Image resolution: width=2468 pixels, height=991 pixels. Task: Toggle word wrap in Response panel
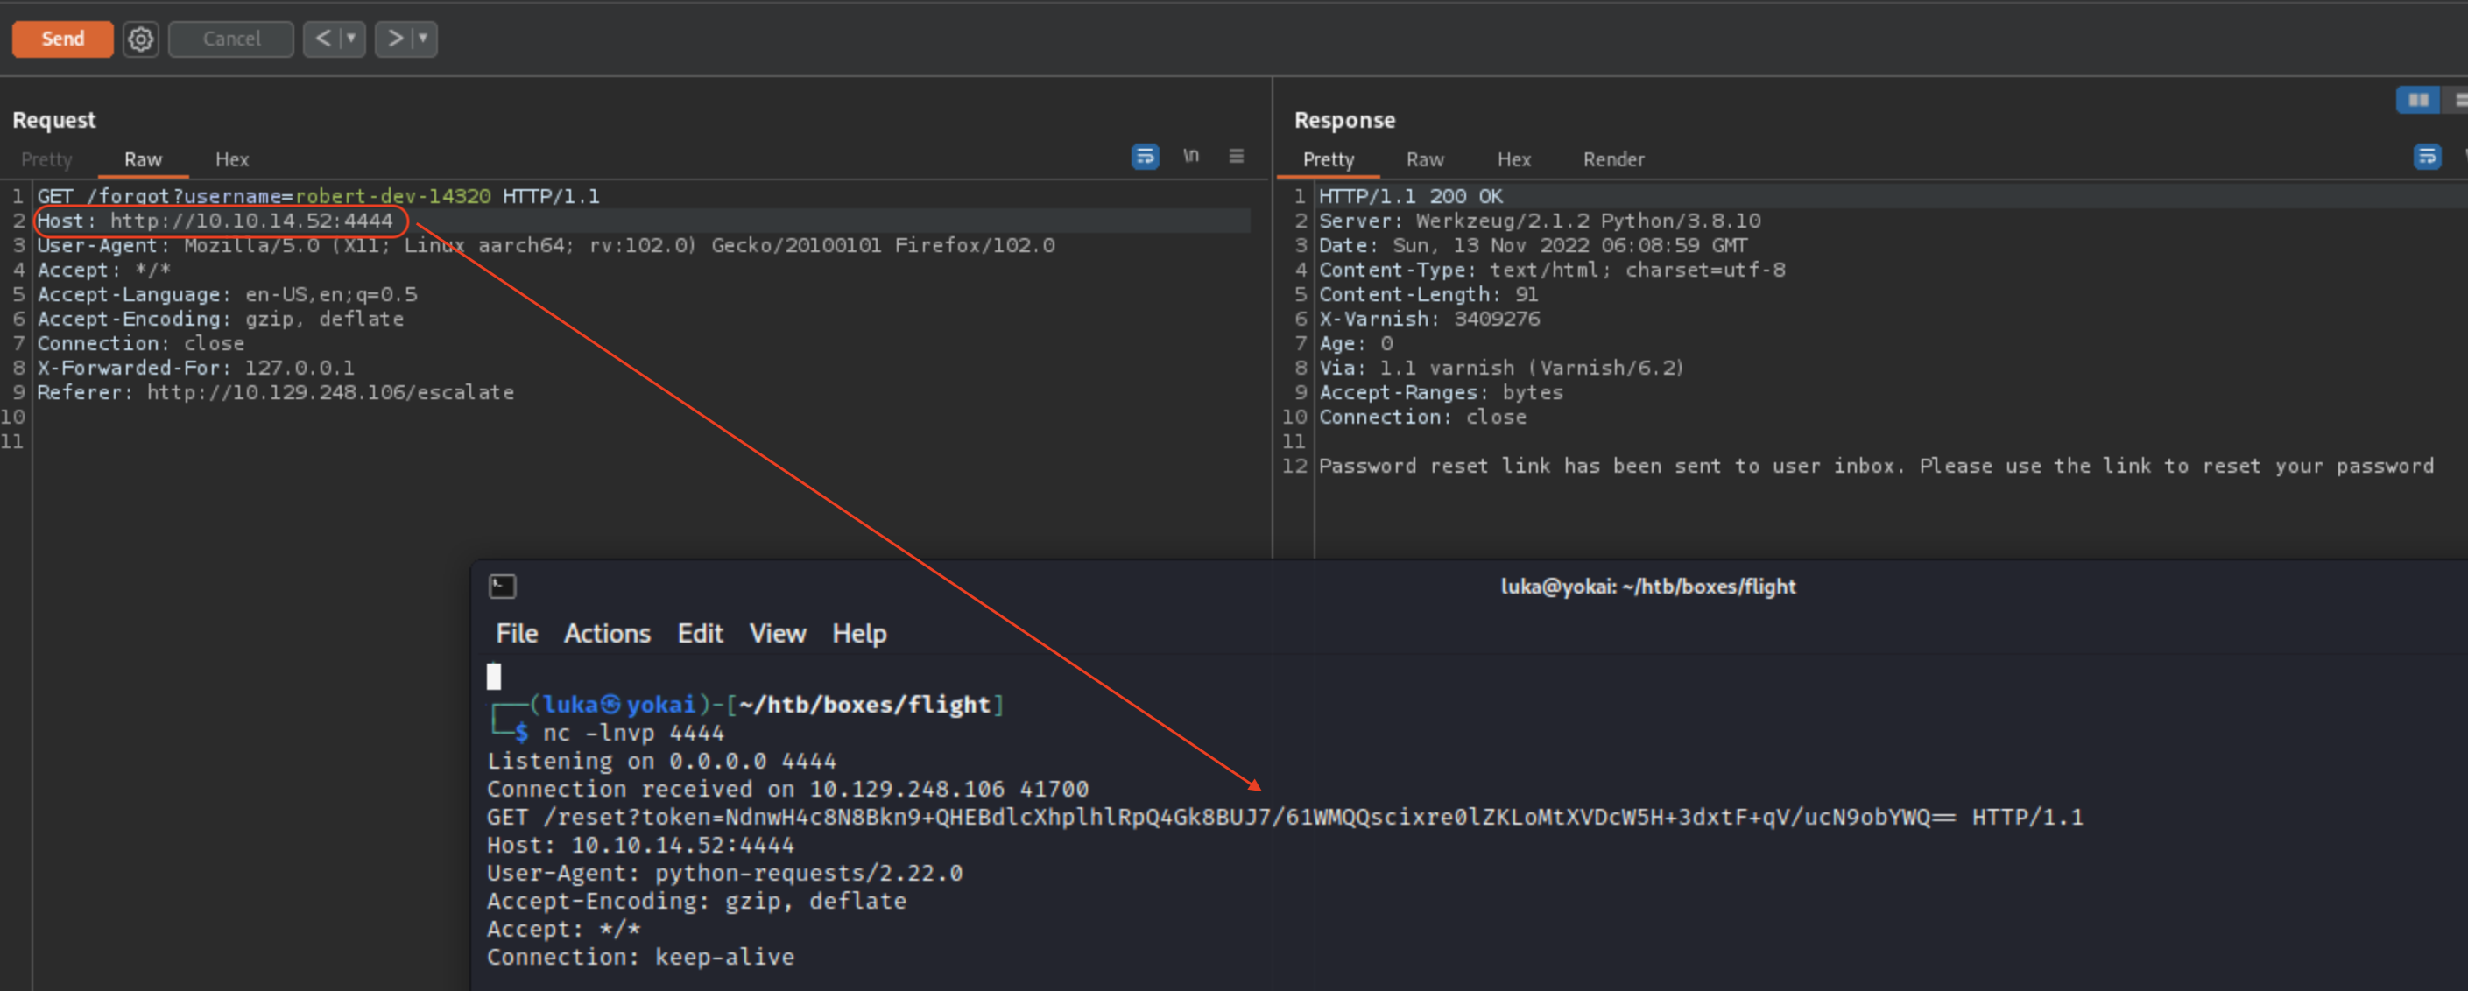[x=2426, y=156]
